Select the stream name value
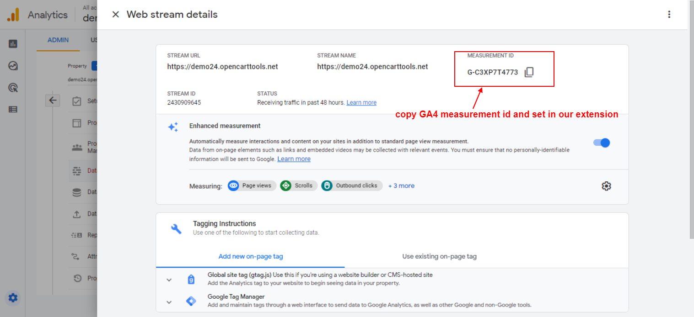 point(373,66)
